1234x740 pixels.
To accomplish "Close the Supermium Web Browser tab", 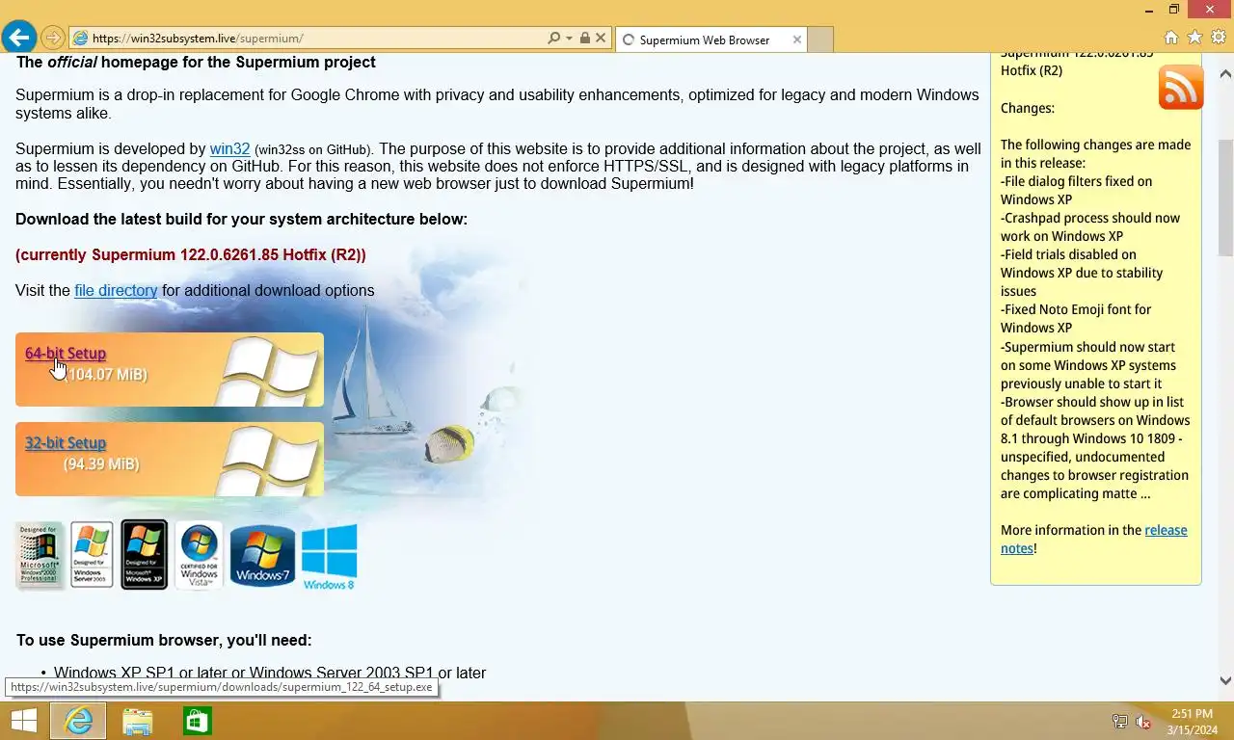I will click(x=797, y=40).
